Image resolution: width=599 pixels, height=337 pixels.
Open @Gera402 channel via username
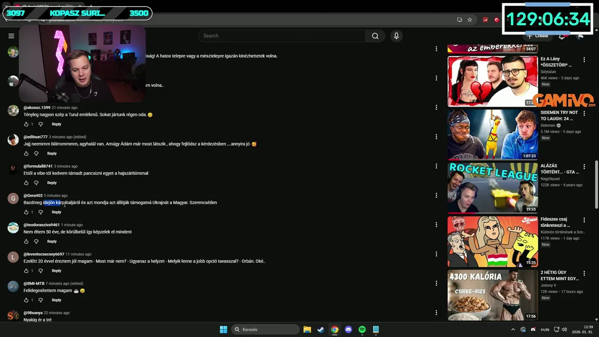pos(33,196)
